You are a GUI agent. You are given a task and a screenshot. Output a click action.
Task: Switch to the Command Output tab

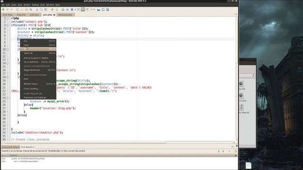point(10,147)
